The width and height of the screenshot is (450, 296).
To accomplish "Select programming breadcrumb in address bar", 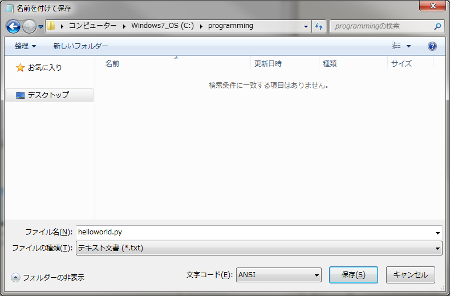I will coord(230,26).
